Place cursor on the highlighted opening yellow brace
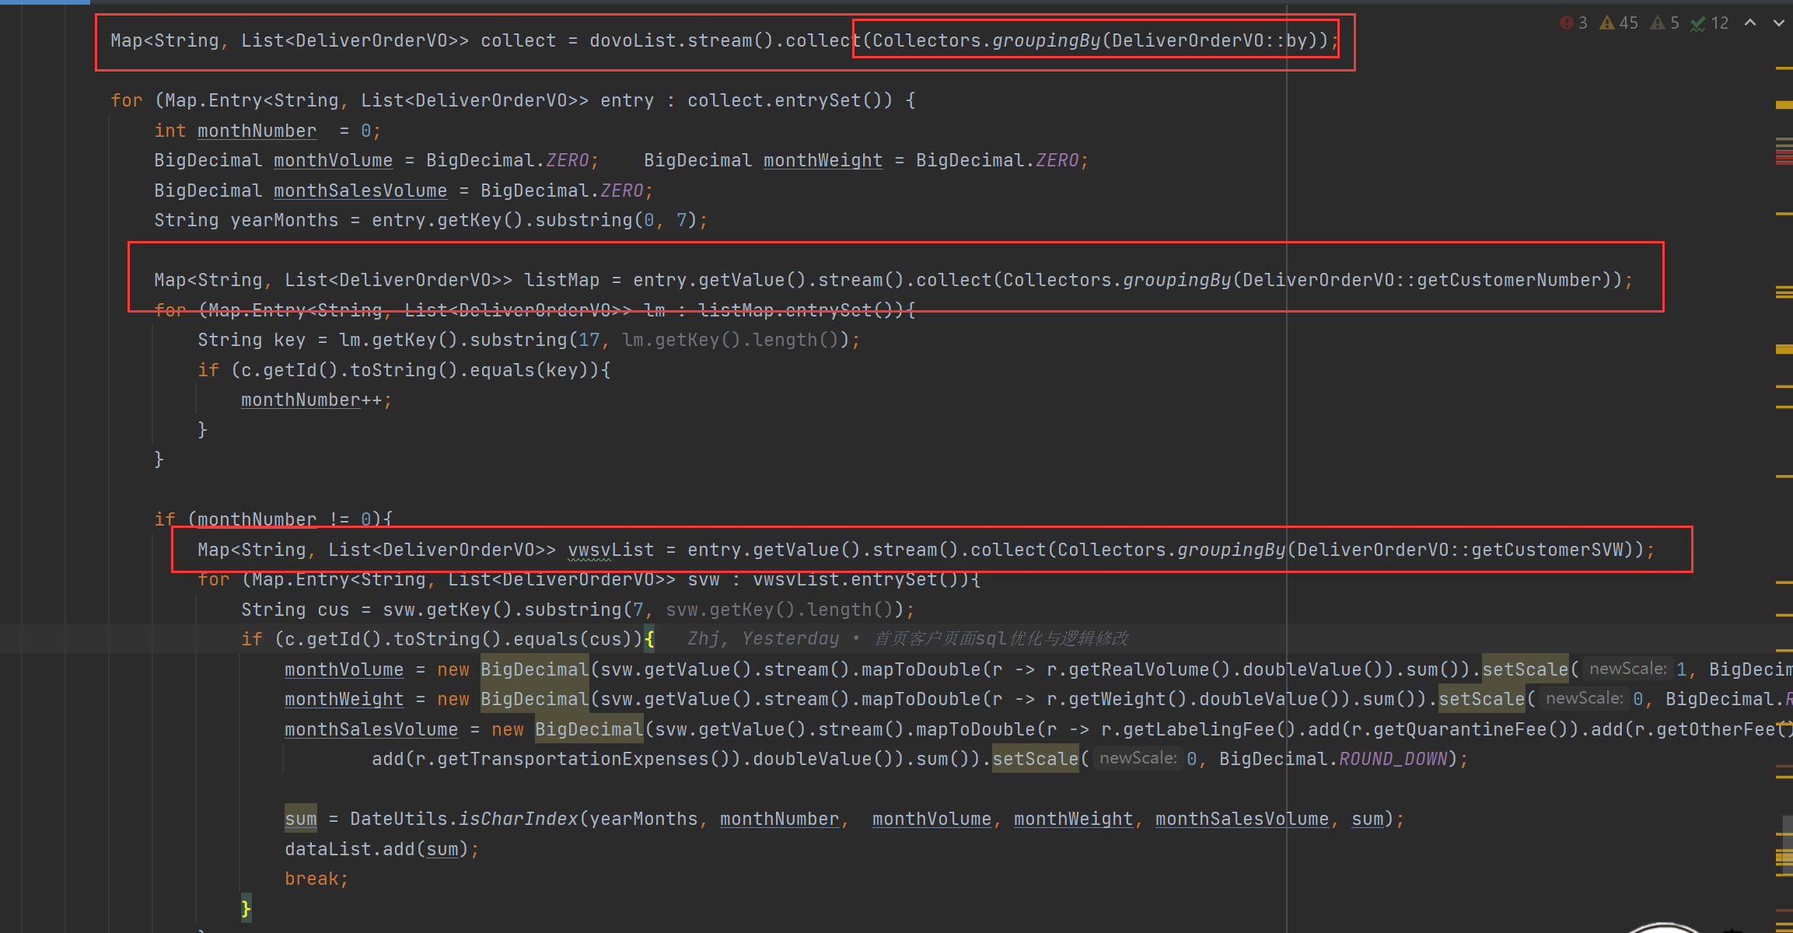1793x933 pixels. 649,639
